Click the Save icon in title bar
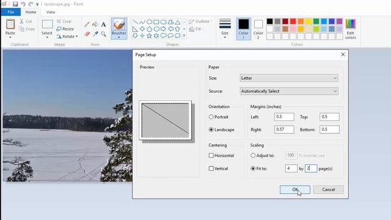 point(15,4)
